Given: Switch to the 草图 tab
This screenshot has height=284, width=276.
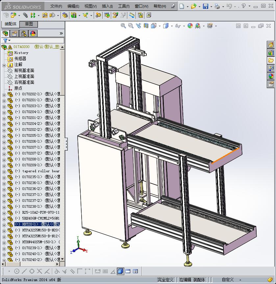Looking at the screenshot, I should (29, 24).
